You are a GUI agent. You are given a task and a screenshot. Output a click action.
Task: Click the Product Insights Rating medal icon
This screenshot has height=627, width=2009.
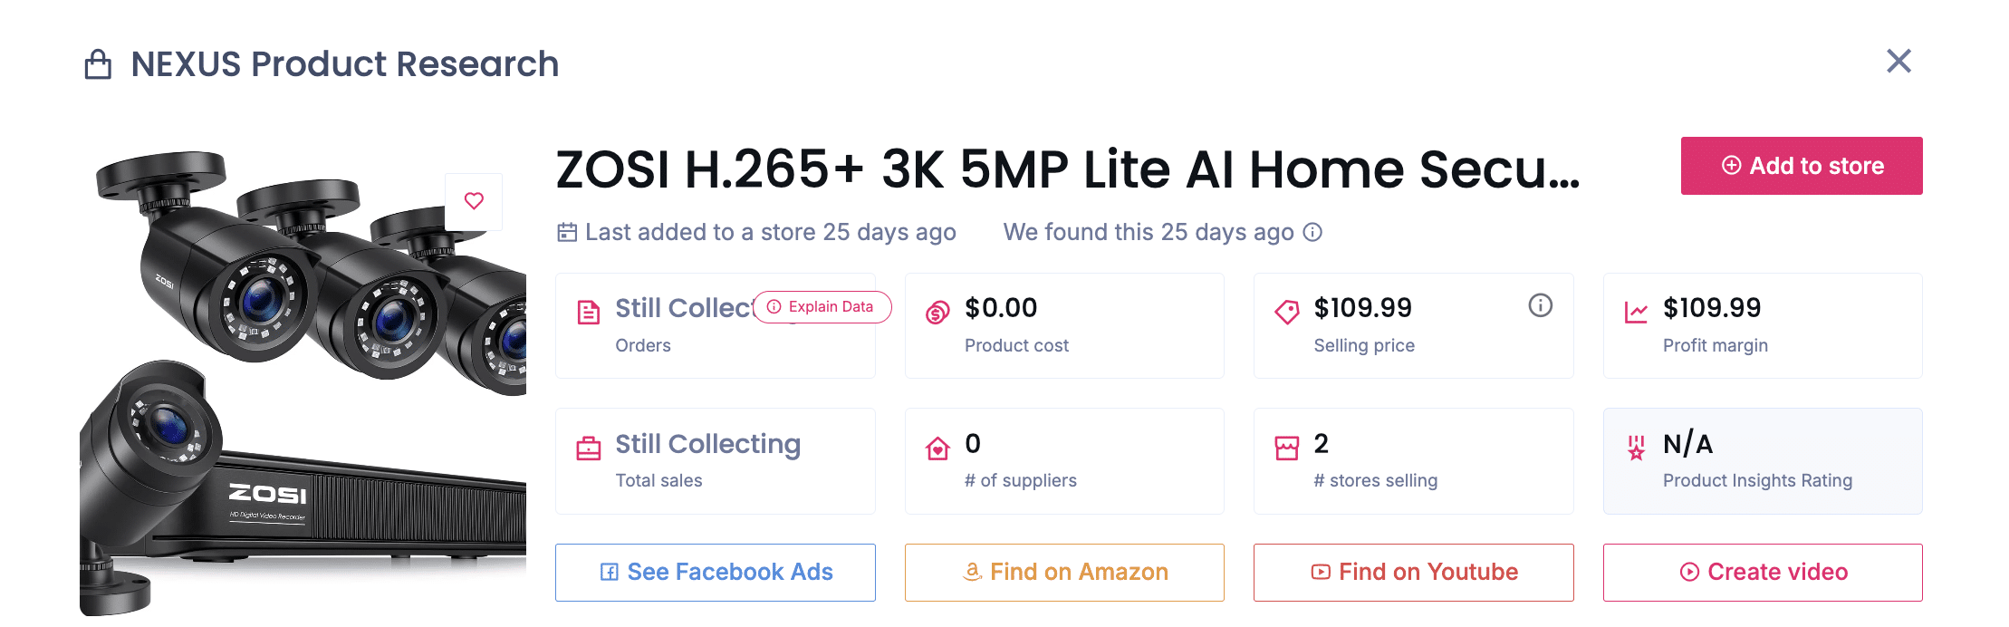(x=1636, y=449)
